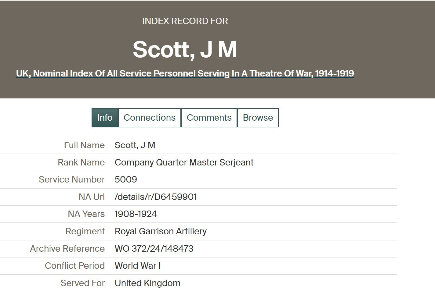The height and width of the screenshot is (291, 435).
Task: Click the Scott, J M page heading
Action: 185,50
